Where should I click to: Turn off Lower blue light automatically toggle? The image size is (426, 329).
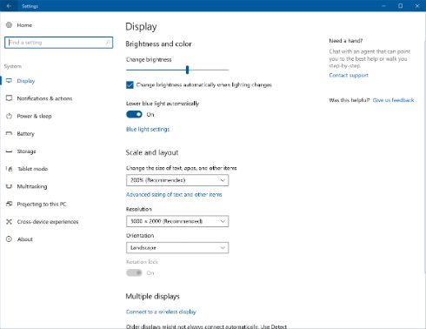[134, 115]
